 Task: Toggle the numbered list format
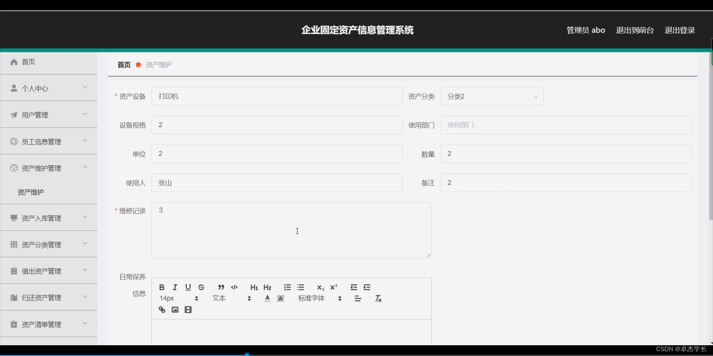click(287, 287)
